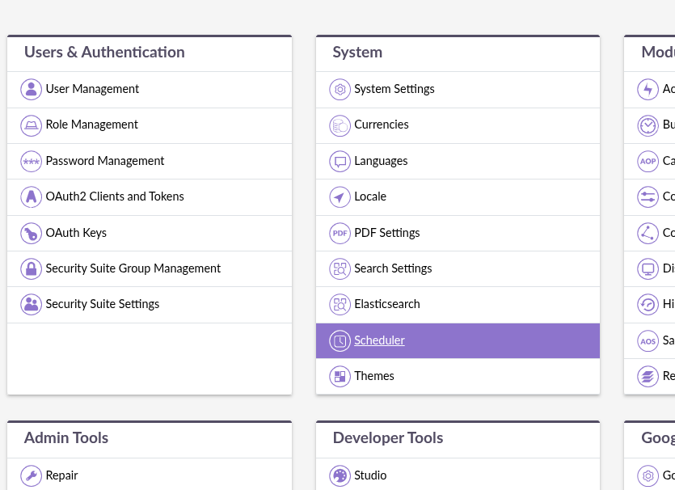Click the sliders configuration module icon
675x490 pixels.
[x=648, y=196]
